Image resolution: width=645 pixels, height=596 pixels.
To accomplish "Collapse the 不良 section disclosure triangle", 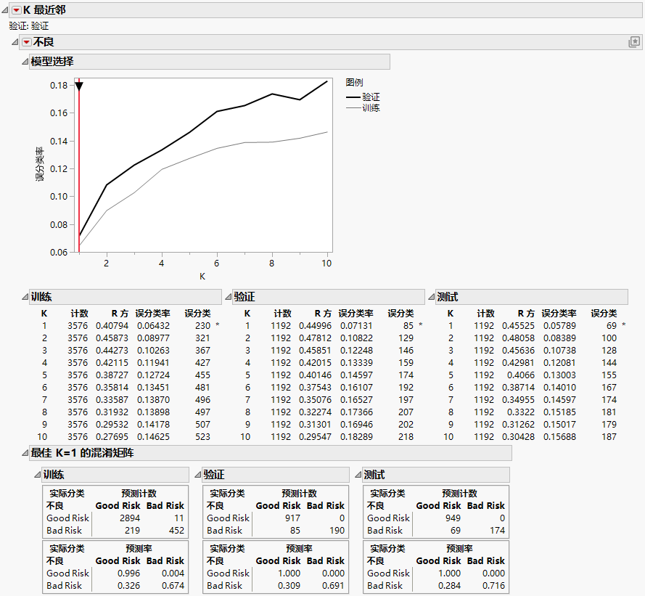I will pos(15,43).
